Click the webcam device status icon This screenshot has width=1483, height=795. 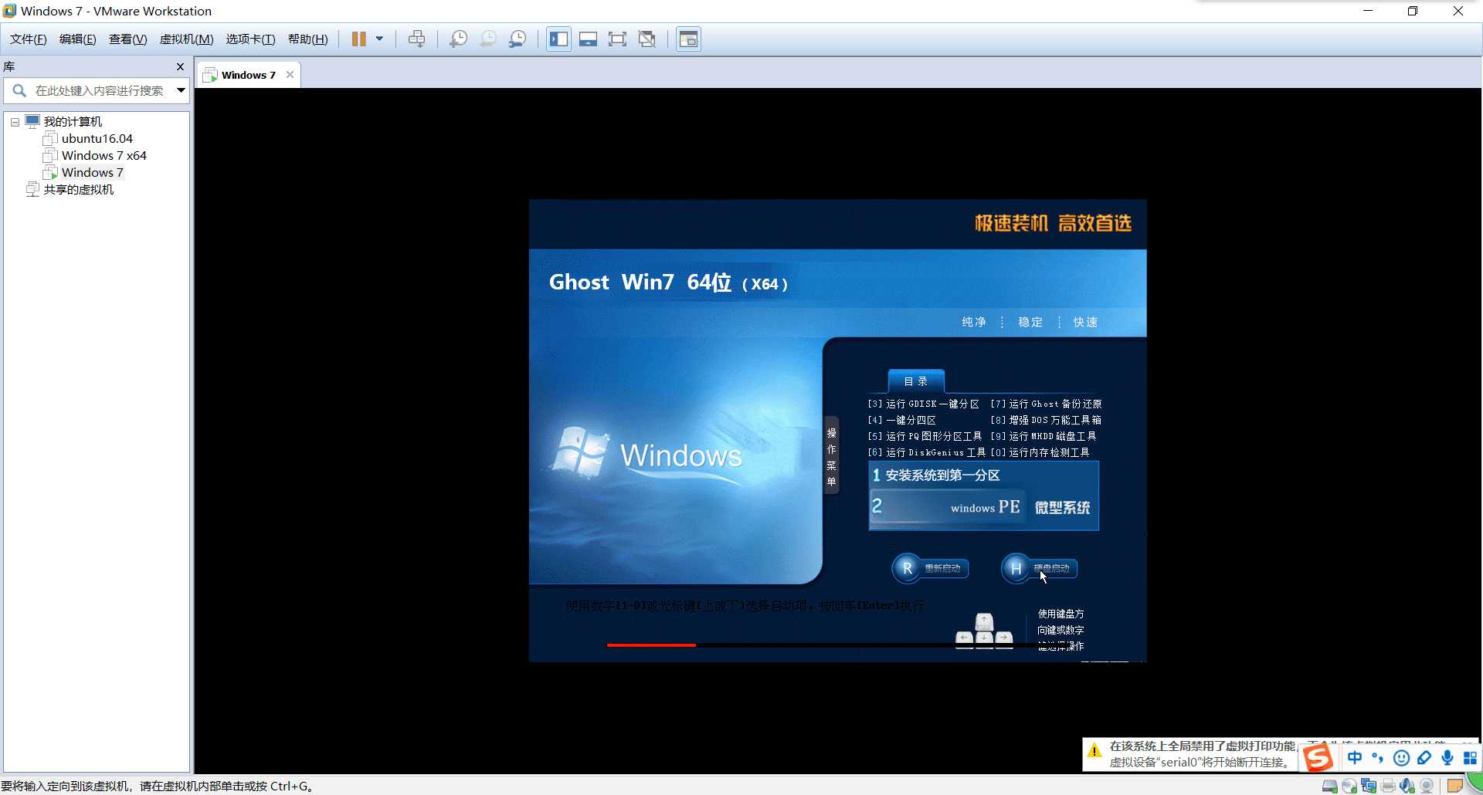1427,786
